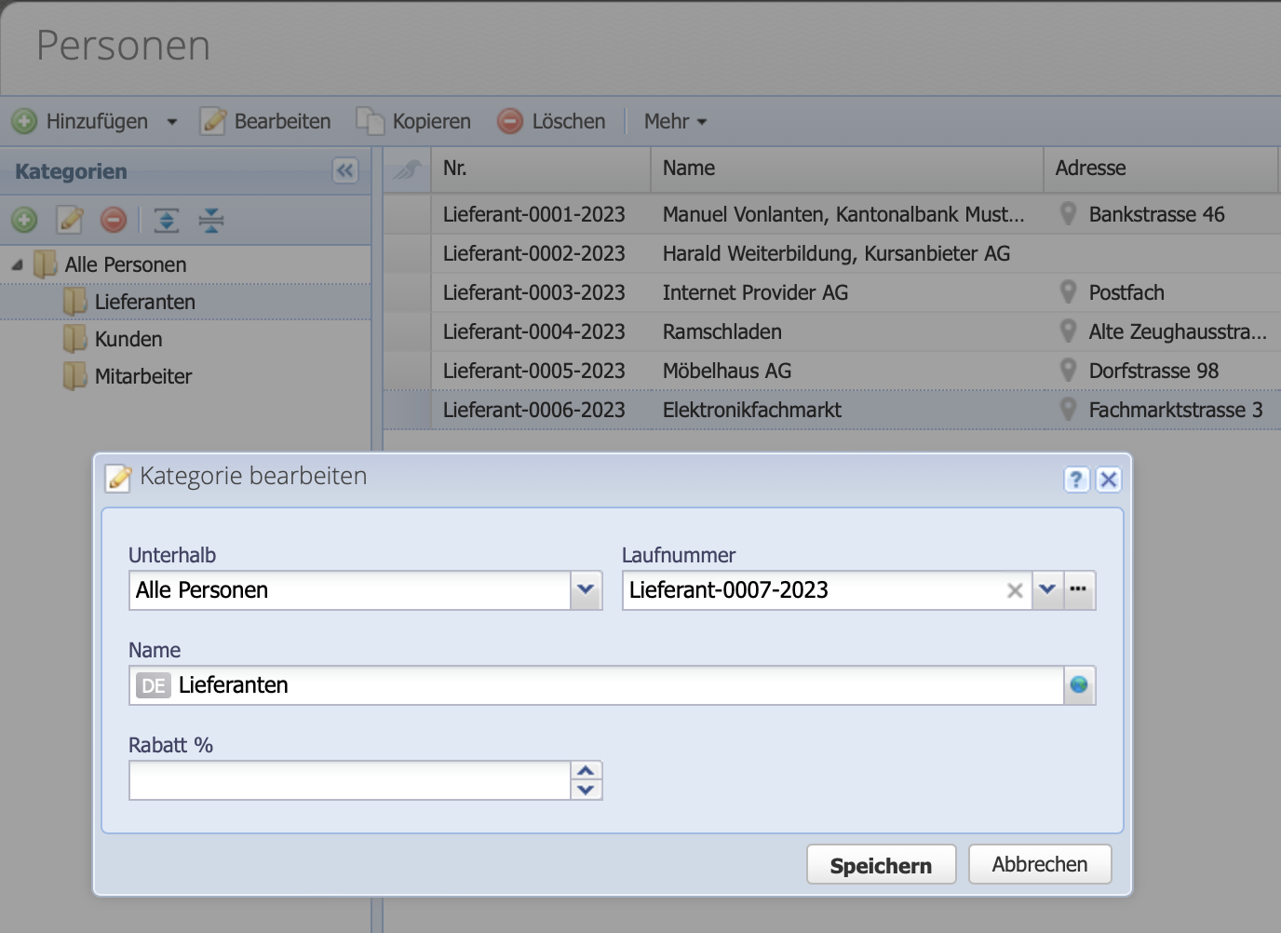Viewport: 1281px width, 933px height.
Task: Open the Laufnummer dropdown arrow
Action: (1047, 590)
